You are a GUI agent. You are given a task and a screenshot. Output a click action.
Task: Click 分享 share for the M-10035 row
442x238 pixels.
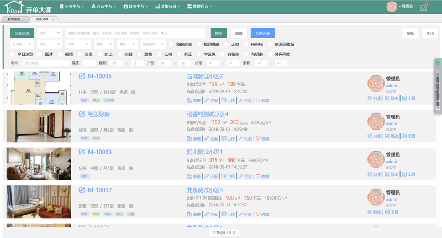(x=375, y=99)
